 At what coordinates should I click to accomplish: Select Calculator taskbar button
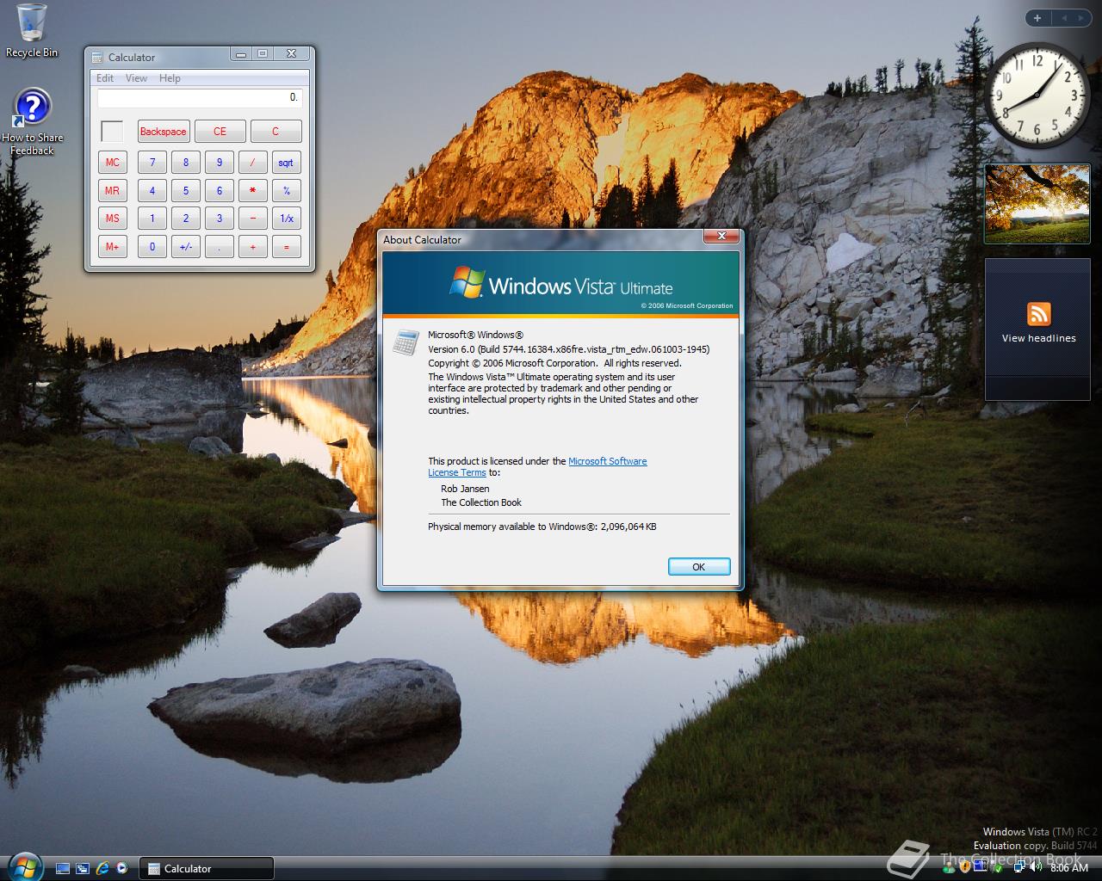[x=207, y=869]
